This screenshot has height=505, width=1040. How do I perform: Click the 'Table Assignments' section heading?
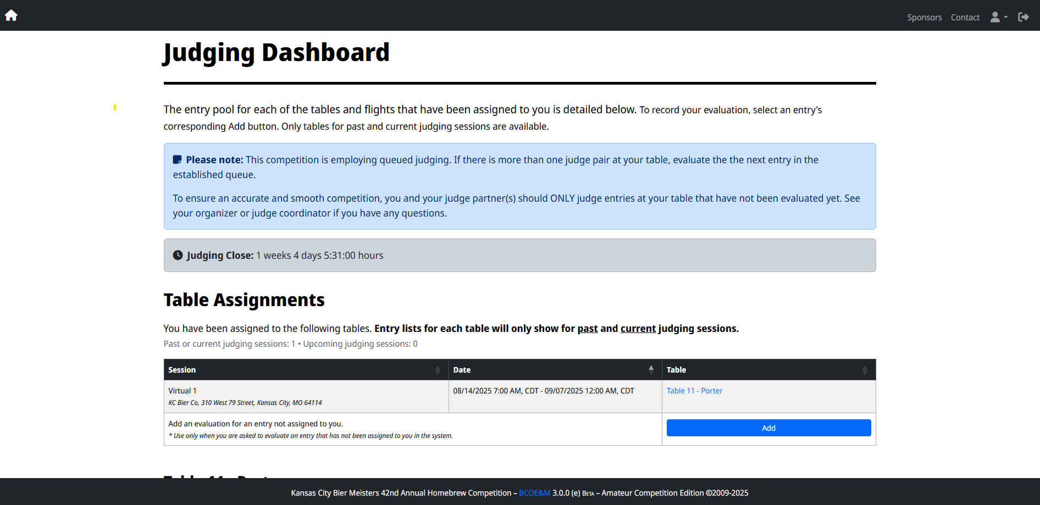tap(244, 300)
